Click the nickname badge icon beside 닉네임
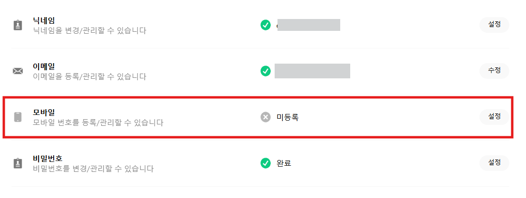526x198 pixels. click(18, 25)
